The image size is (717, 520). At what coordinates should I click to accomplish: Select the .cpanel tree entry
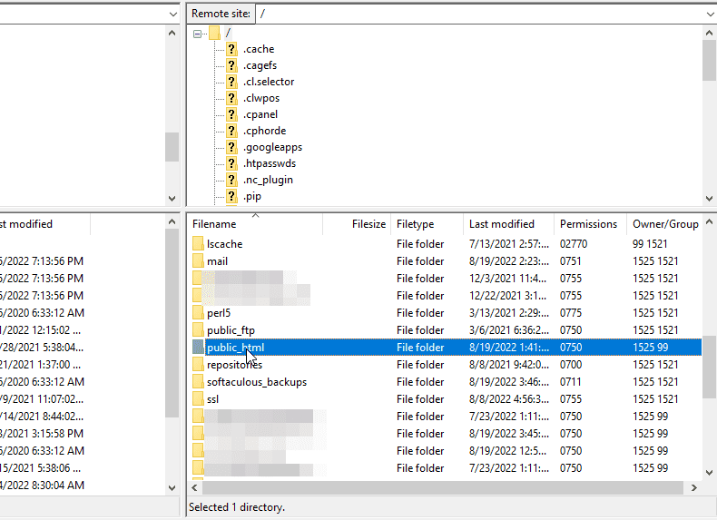[260, 114]
